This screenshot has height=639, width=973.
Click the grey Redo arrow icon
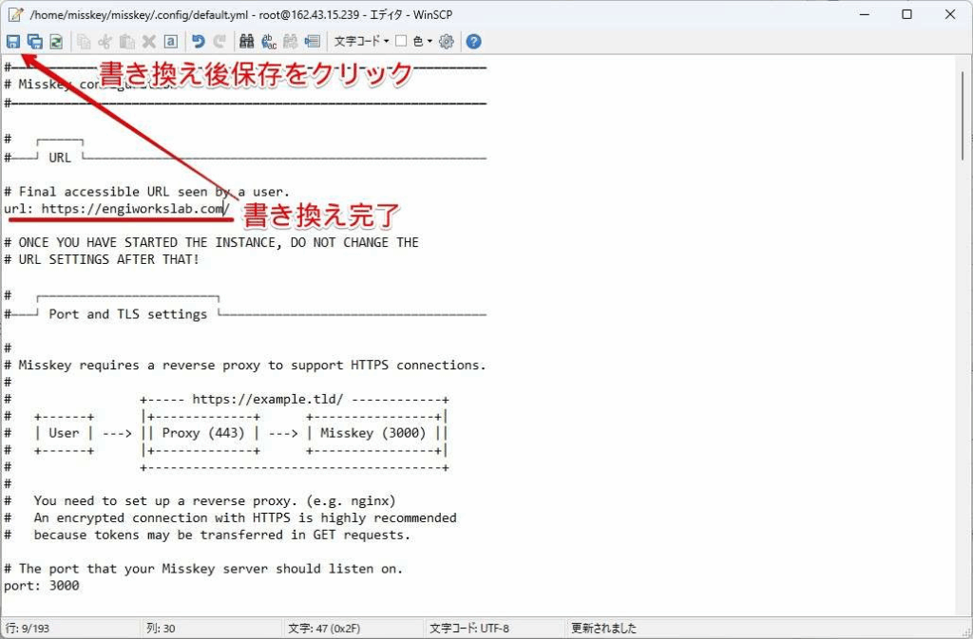tap(219, 42)
